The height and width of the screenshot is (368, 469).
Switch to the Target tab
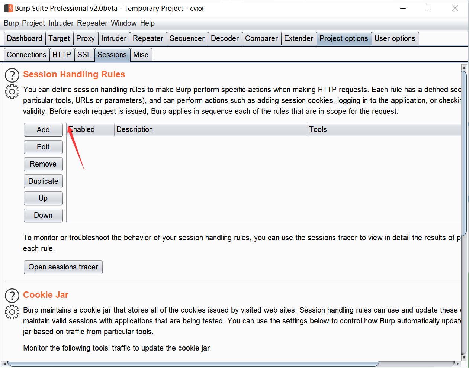click(59, 38)
